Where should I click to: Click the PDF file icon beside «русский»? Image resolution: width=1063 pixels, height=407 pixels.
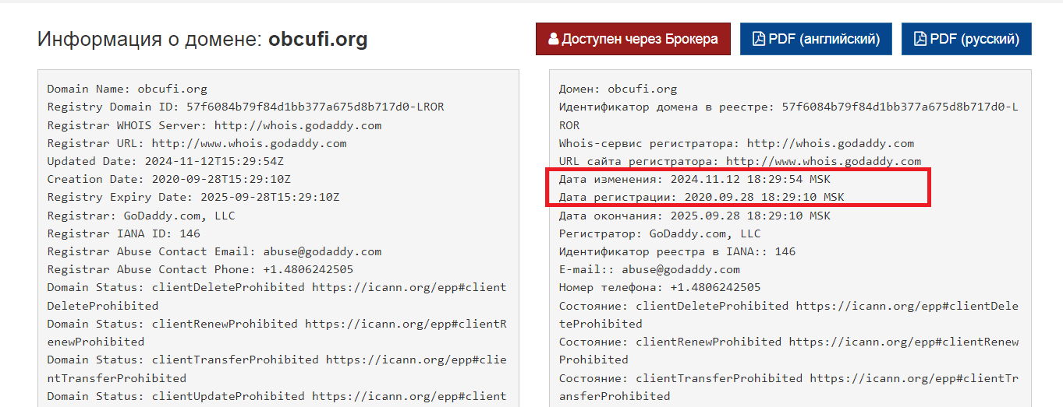click(919, 39)
